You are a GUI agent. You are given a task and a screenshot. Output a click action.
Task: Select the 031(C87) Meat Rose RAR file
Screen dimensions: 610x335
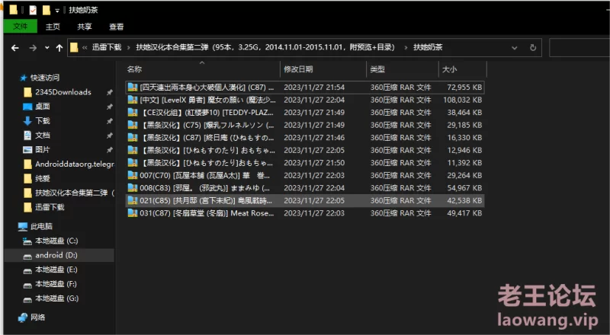point(306,213)
